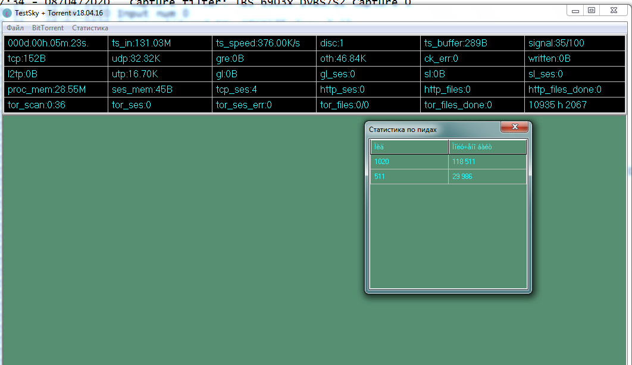Viewport: 632px width, 365px height.
Task: Click the signal:35/100 indicator cell
Action: [x=575, y=43]
